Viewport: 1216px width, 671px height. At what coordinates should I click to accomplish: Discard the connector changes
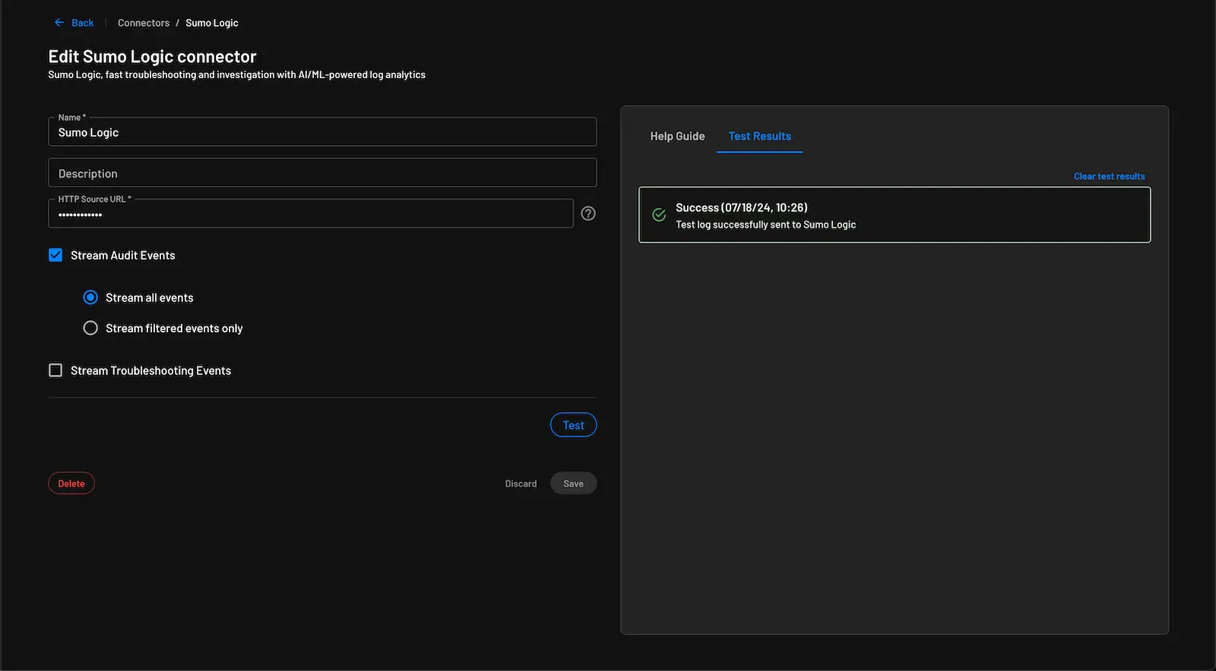point(521,484)
